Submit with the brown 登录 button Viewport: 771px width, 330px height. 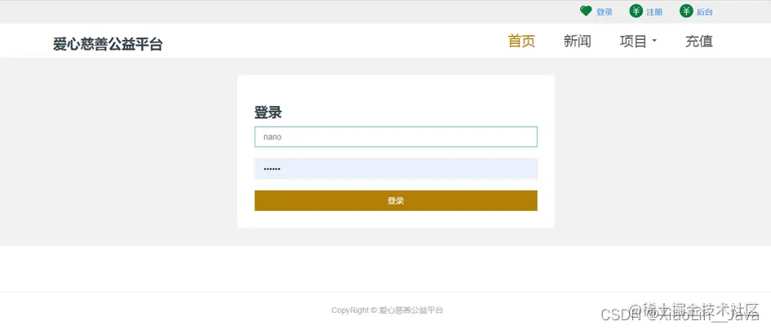point(396,200)
